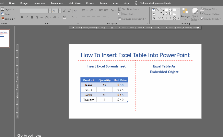Toggle strikethrough text
This screenshot has height=137, width=223.
pos(42,17)
